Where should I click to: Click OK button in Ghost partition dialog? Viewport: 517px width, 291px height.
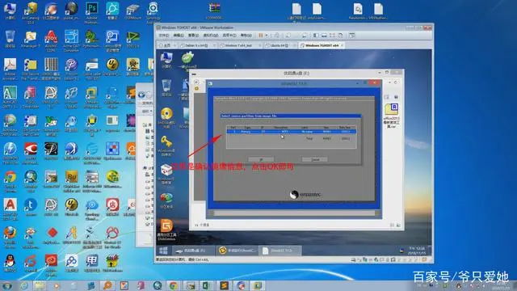261,160
